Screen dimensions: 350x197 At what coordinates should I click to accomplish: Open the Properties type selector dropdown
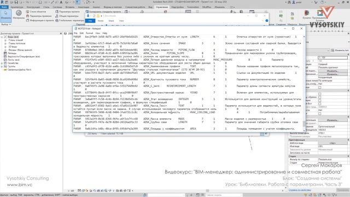click(328, 50)
